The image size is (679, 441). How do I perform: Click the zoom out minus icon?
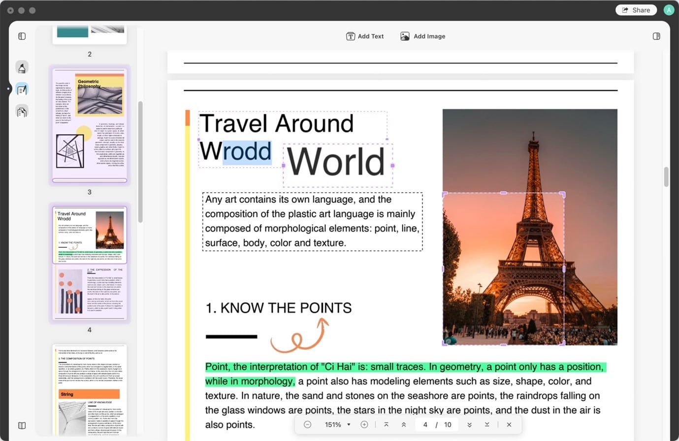pos(307,424)
